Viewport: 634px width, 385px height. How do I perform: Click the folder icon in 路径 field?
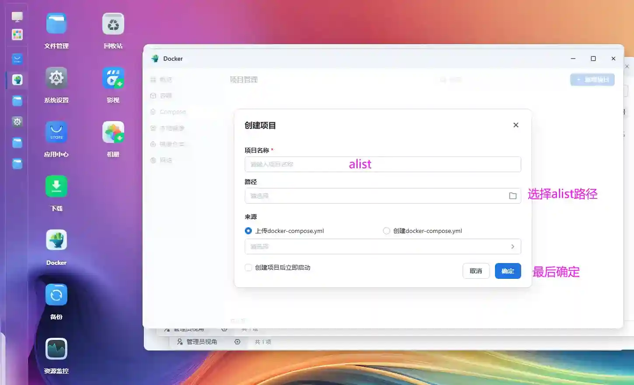pyautogui.click(x=512, y=196)
